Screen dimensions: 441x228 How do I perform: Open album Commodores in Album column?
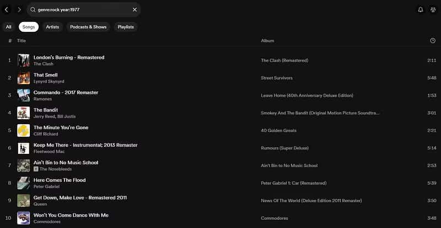(274, 218)
